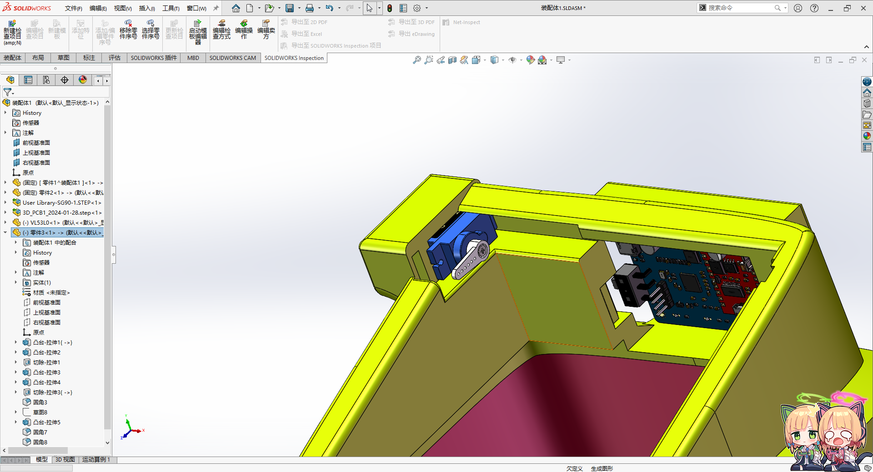Open the 文件(F) menu
Screen dimensions: 873x472
73,8
